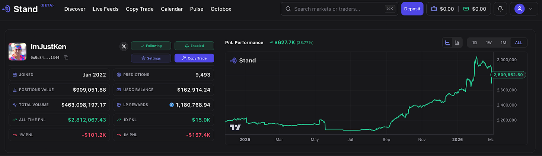Click the Positions Value $909,051.88
The image size is (542, 156).
point(89,90)
